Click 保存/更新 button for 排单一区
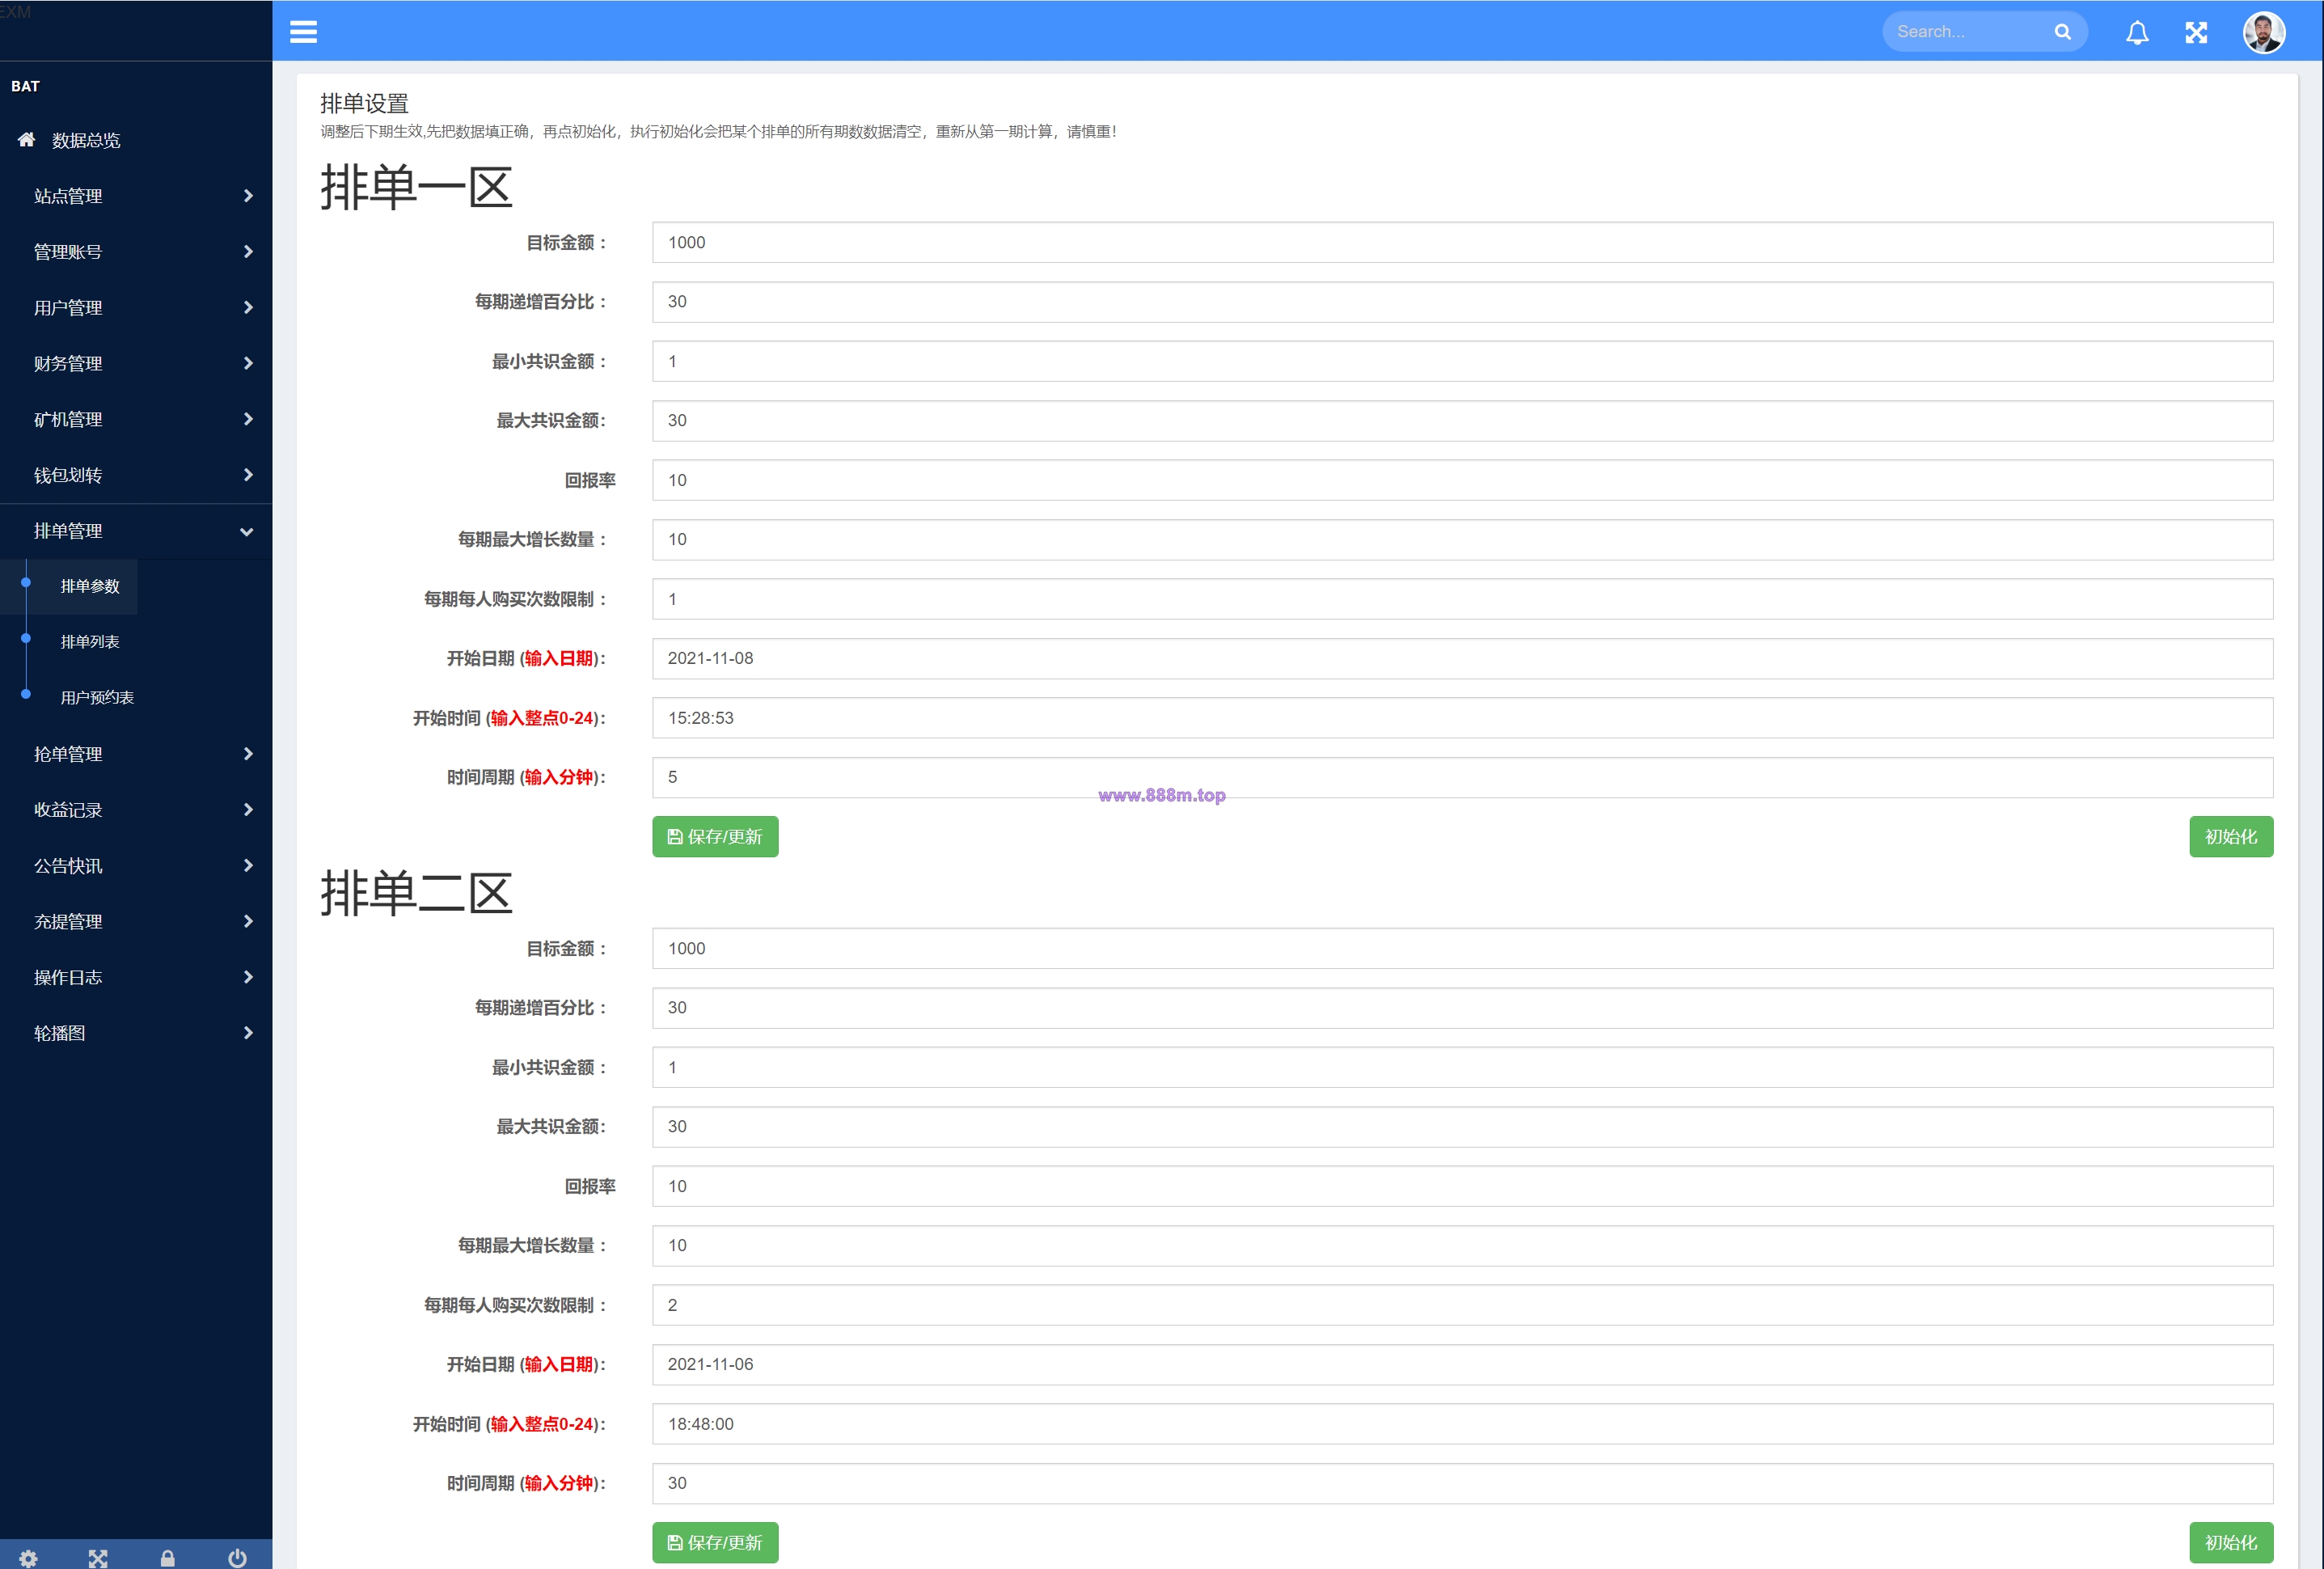This screenshot has width=2324, height=1569. 715,837
